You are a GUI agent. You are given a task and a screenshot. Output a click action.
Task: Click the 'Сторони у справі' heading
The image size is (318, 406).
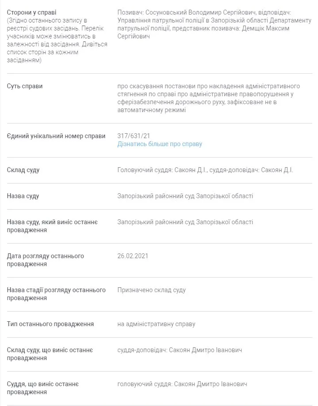tap(31, 12)
